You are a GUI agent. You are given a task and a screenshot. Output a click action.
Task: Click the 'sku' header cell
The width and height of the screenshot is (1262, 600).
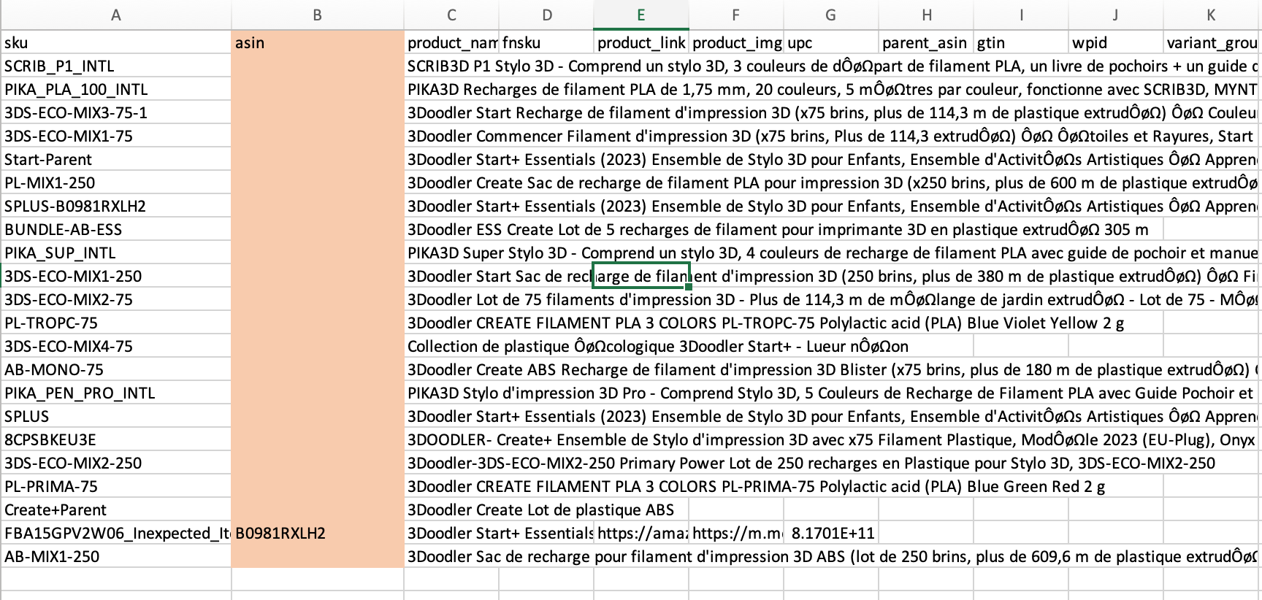[115, 43]
